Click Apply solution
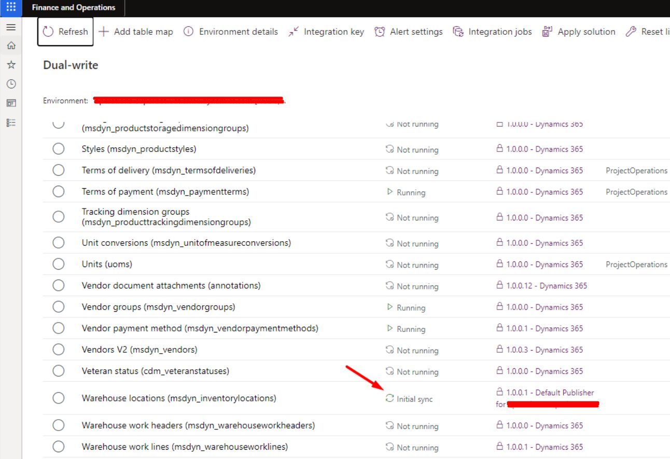 click(579, 32)
